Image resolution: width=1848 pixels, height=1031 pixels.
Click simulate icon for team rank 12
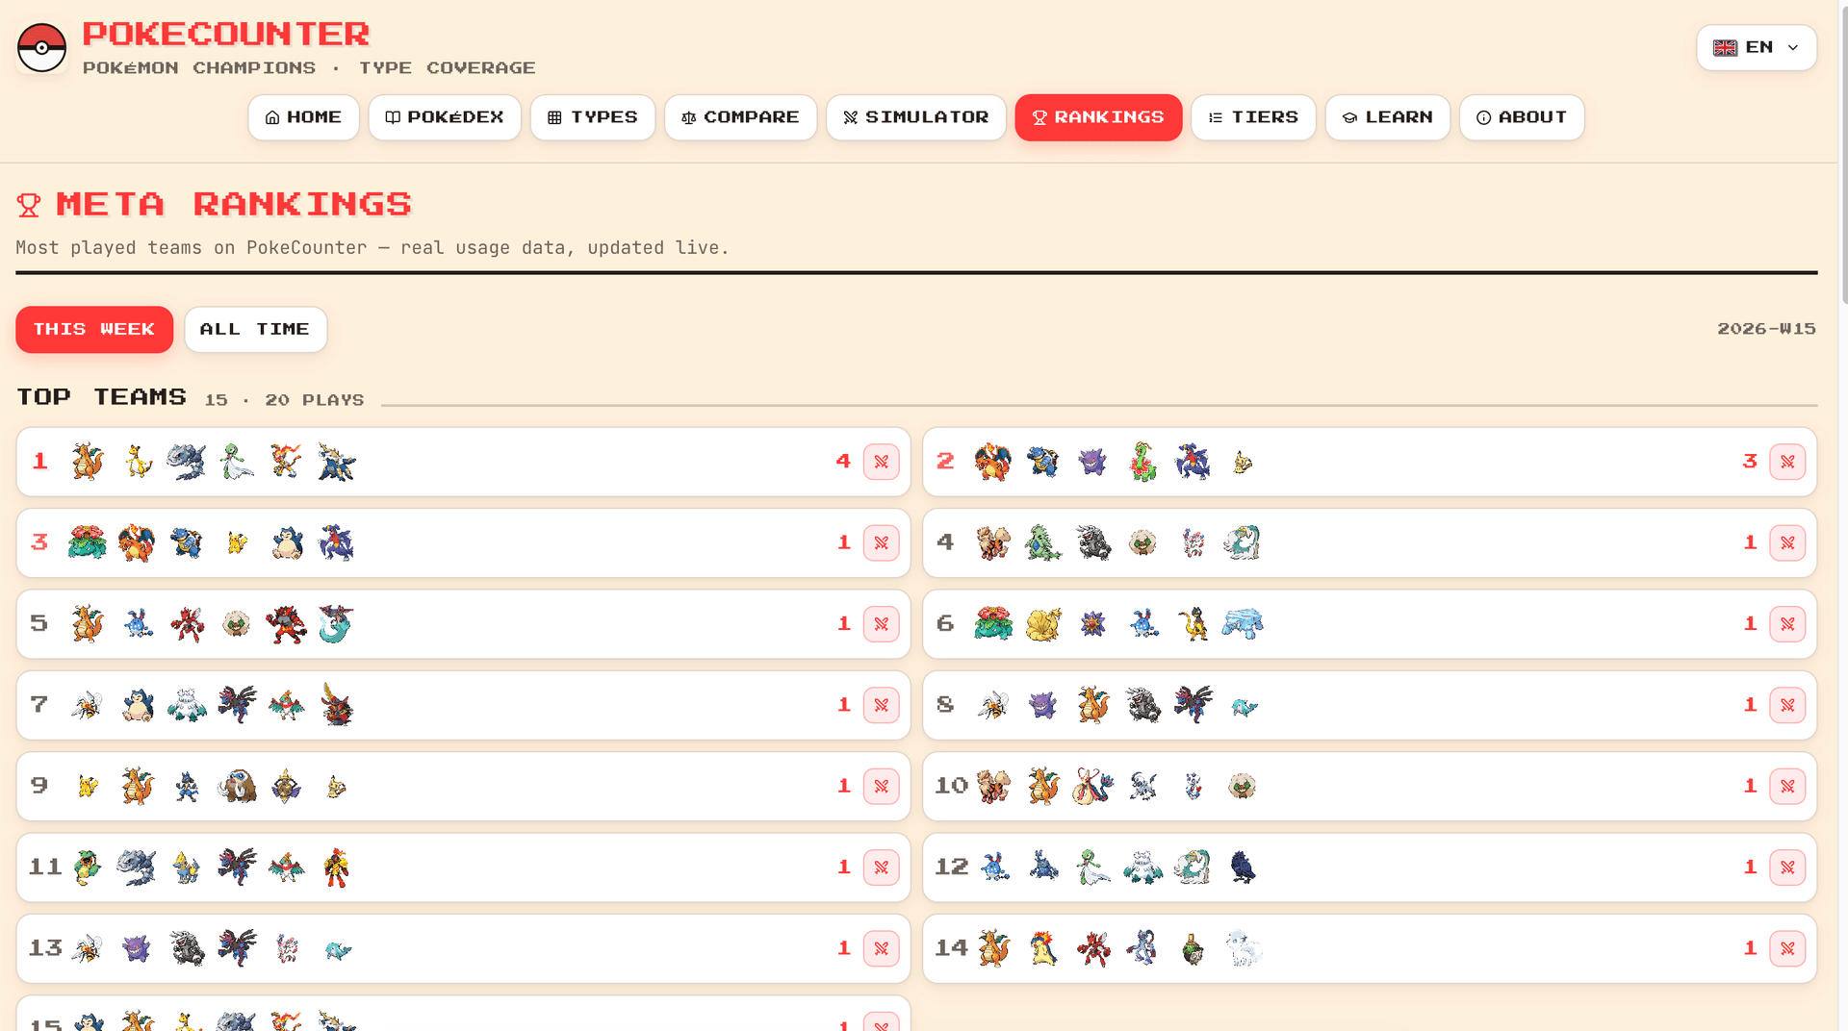(x=1787, y=868)
